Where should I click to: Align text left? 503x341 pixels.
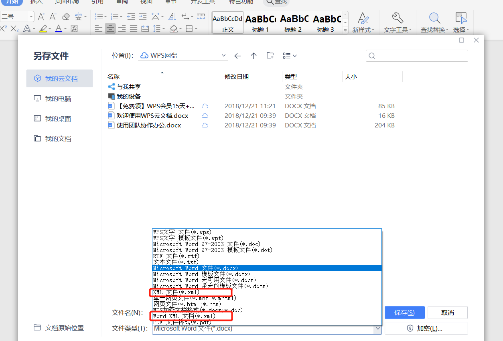click(x=99, y=28)
